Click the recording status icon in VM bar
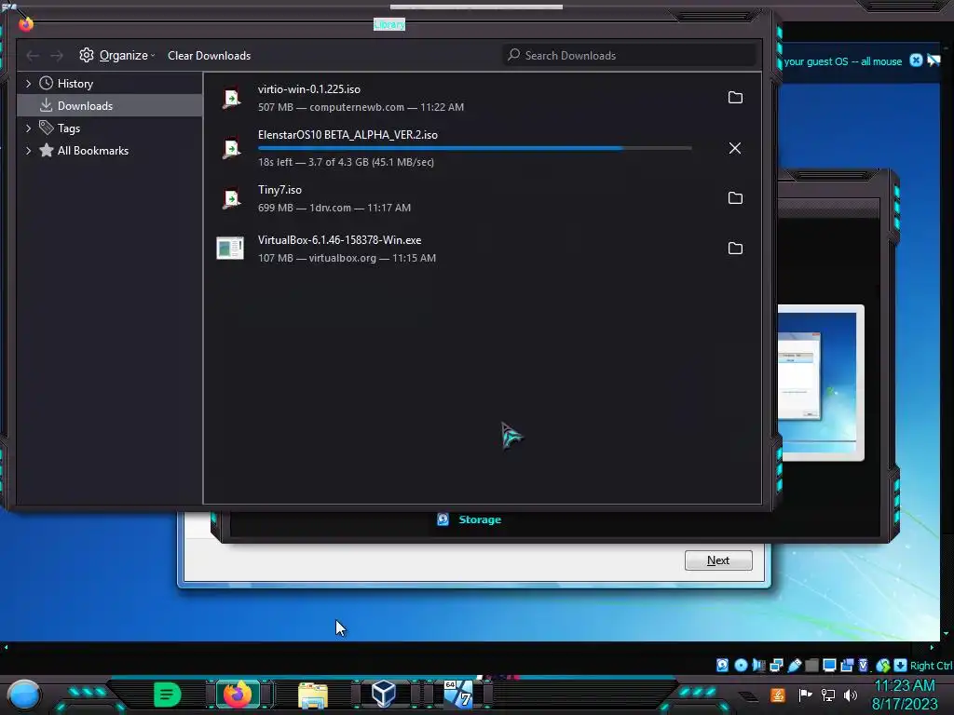954x715 pixels. click(x=846, y=665)
